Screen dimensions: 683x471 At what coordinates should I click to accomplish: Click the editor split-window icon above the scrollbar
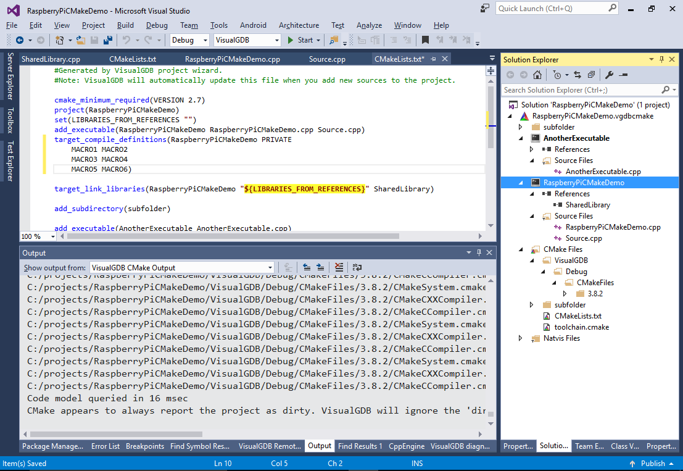[491, 70]
